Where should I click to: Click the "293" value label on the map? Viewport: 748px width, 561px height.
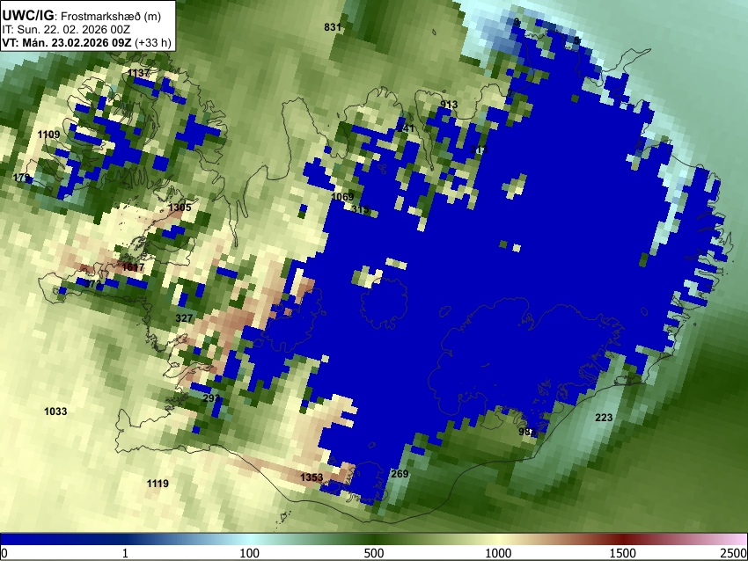pos(211,398)
